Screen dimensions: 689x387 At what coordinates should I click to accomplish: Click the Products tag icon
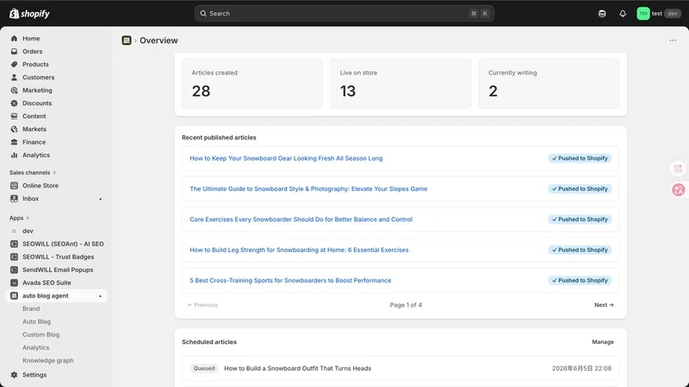tap(14, 64)
